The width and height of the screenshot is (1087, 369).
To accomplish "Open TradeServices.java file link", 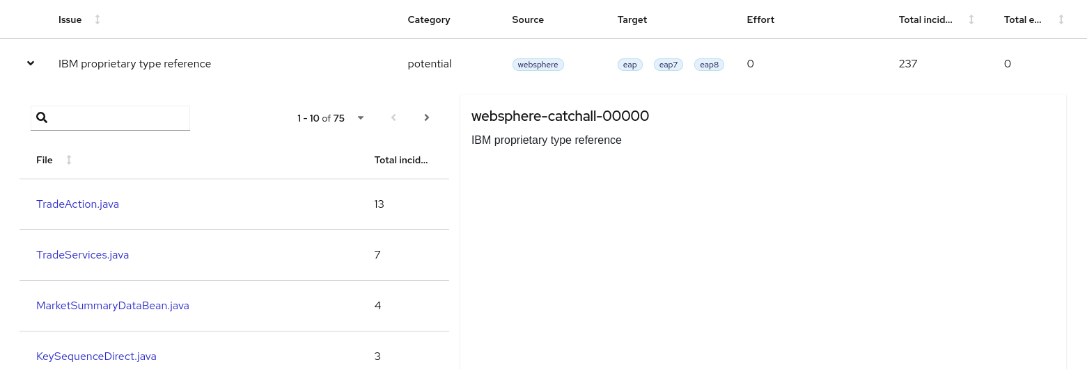I will pyautogui.click(x=82, y=255).
